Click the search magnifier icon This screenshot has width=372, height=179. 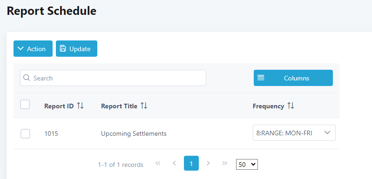[x=27, y=78]
